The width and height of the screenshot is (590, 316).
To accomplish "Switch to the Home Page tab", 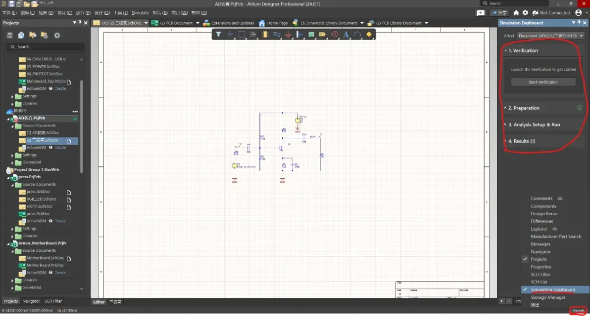I will click(x=273, y=23).
